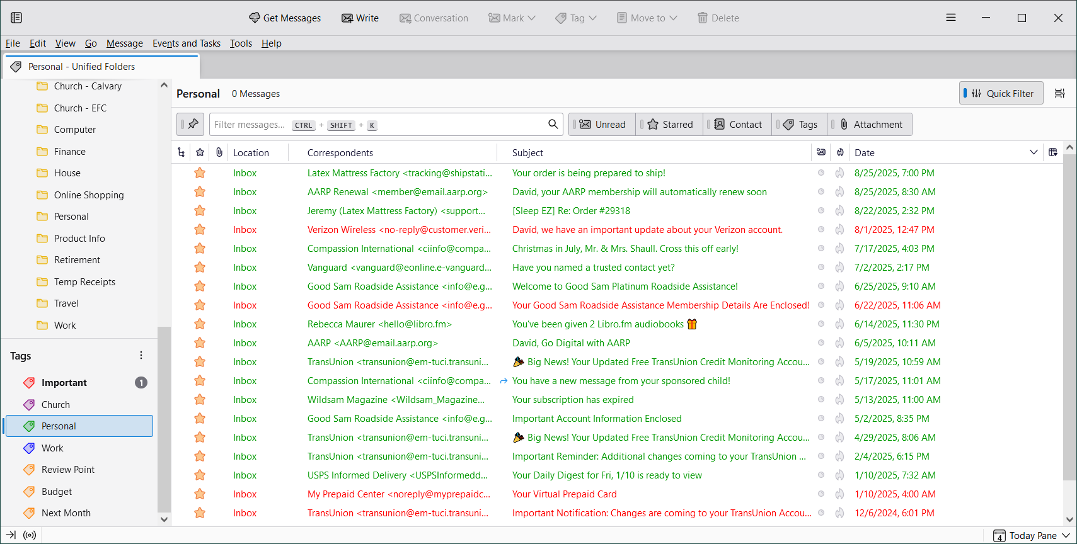
Task: Unstar the Verizon Wireless message
Action: pos(200,230)
